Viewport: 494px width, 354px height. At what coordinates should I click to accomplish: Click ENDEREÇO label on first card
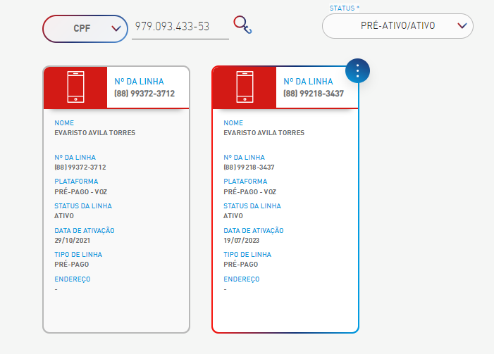73,279
